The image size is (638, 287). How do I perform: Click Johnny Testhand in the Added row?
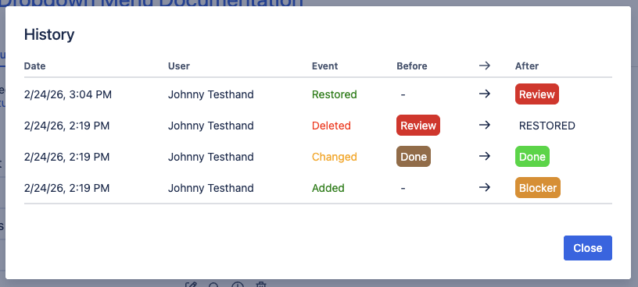click(211, 189)
